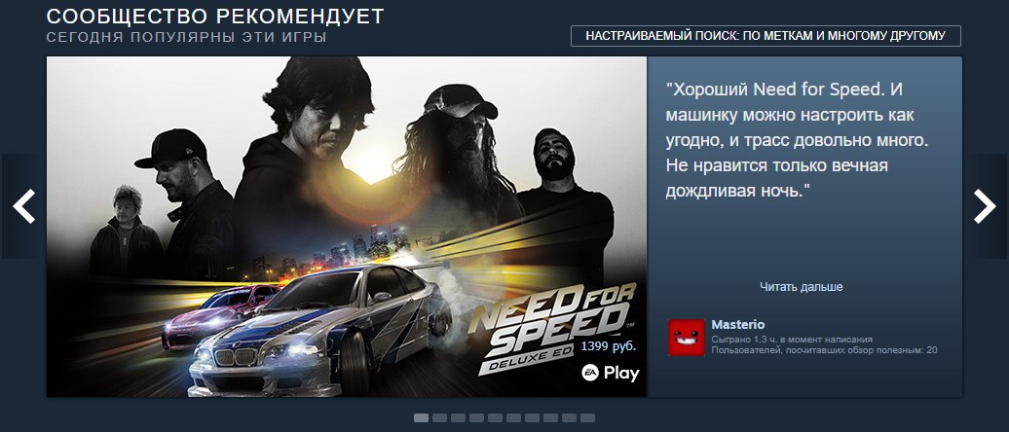1009x432 pixels.
Task: Select the first carousel page dot
Action: (x=421, y=417)
